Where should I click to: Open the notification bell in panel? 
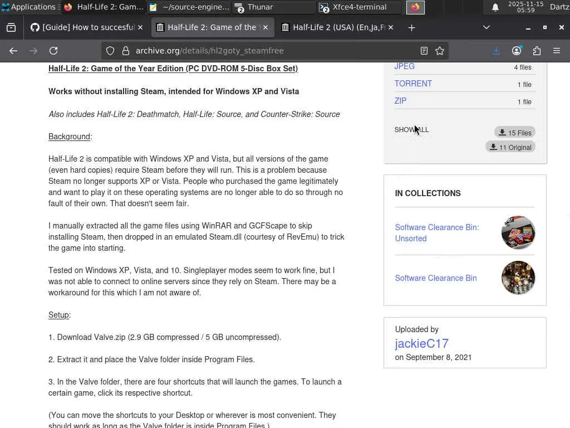click(x=495, y=7)
